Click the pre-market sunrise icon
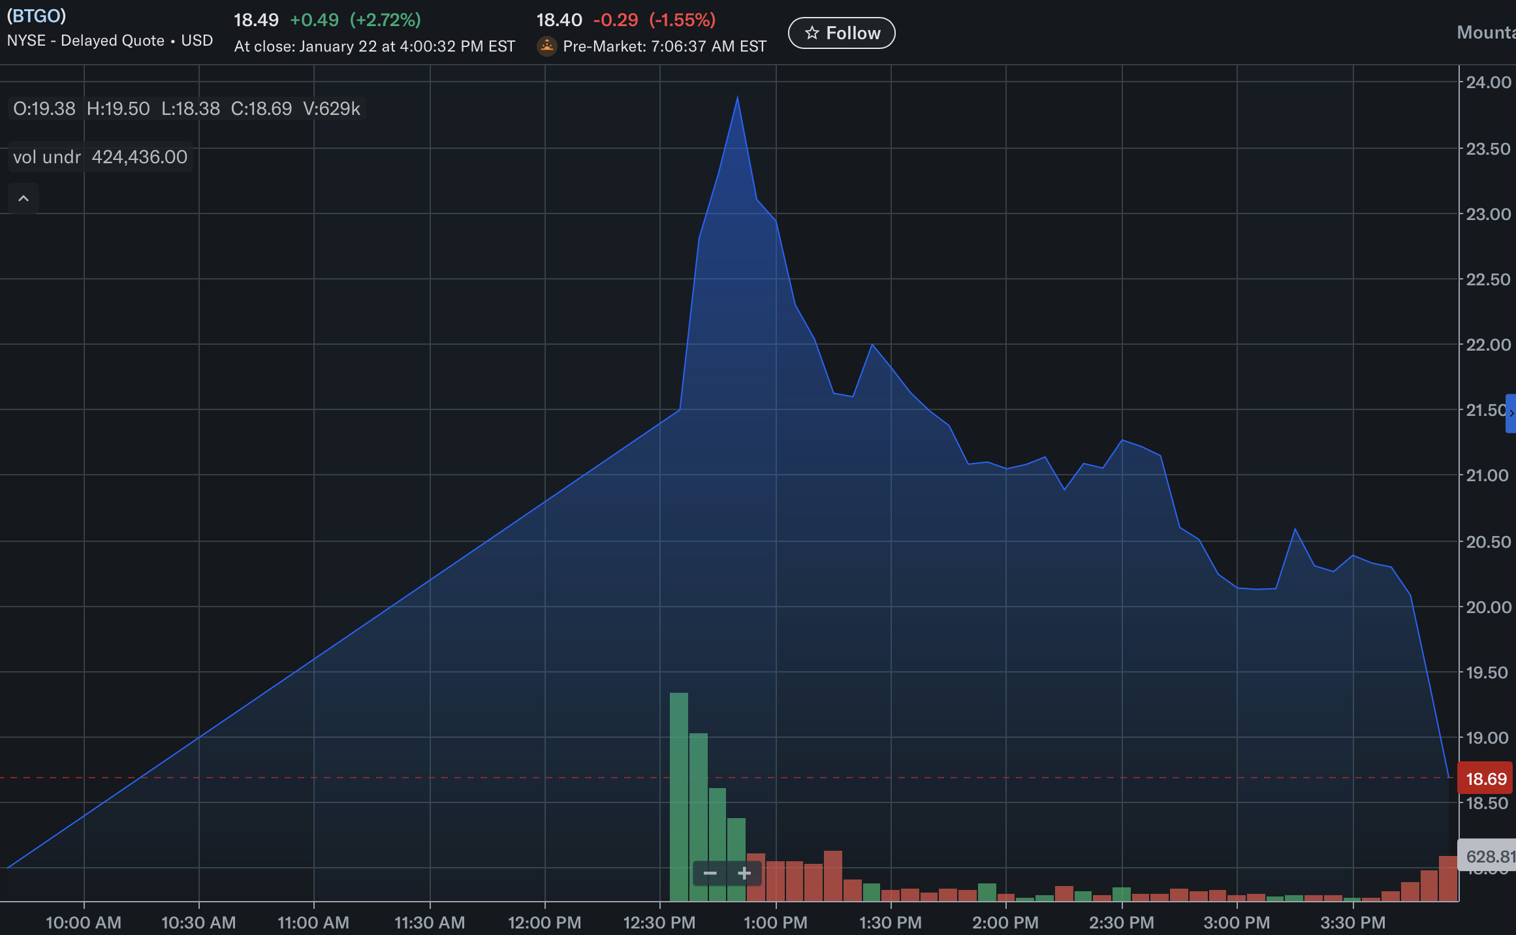1516x935 pixels. pyautogui.click(x=546, y=46)
